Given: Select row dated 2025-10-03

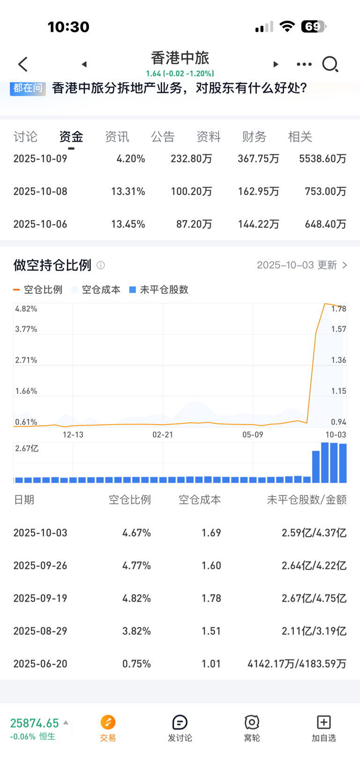Looking at the screenshot, I should click(180, 533).
